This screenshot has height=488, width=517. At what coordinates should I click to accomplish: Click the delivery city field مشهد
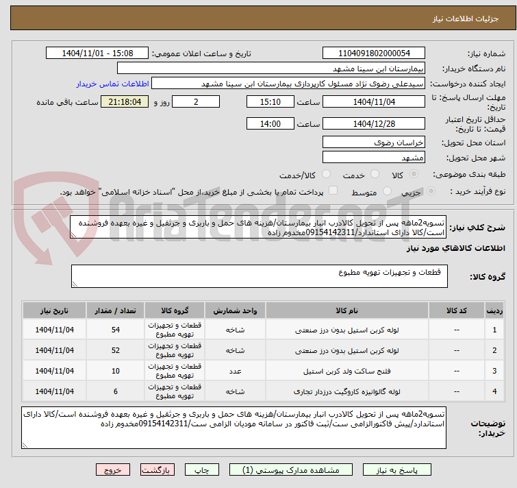pos(374,158)
